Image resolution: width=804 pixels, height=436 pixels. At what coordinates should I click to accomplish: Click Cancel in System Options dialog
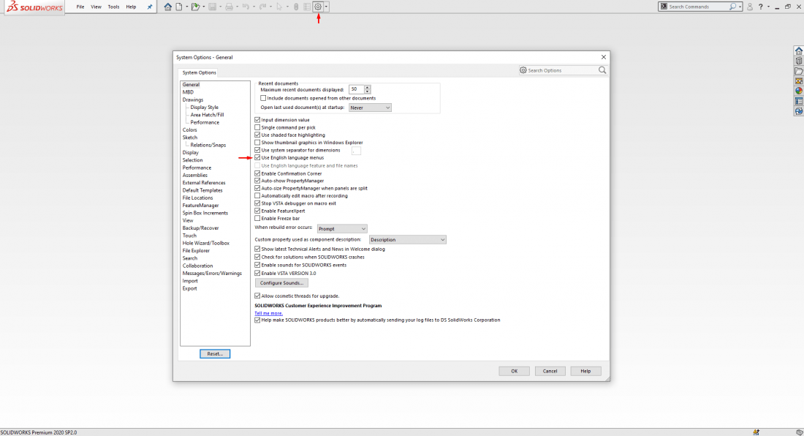coord(550,371)
